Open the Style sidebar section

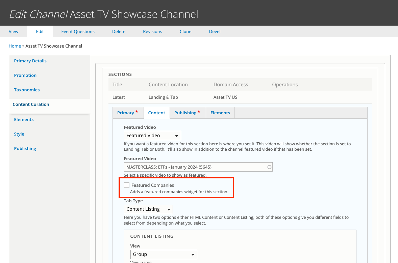tap(19, 134)
